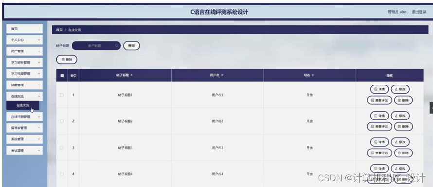
Task: Open 详情 for 帖子标题1
Action: click(379, 89)
